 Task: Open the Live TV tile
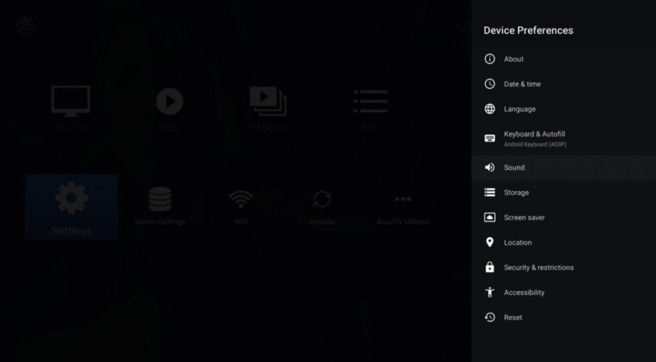(71, 108)
